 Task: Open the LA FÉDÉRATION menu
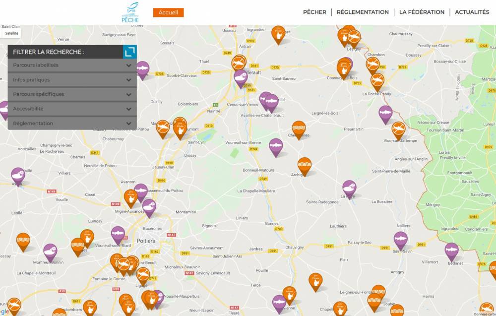coord(422,12)
